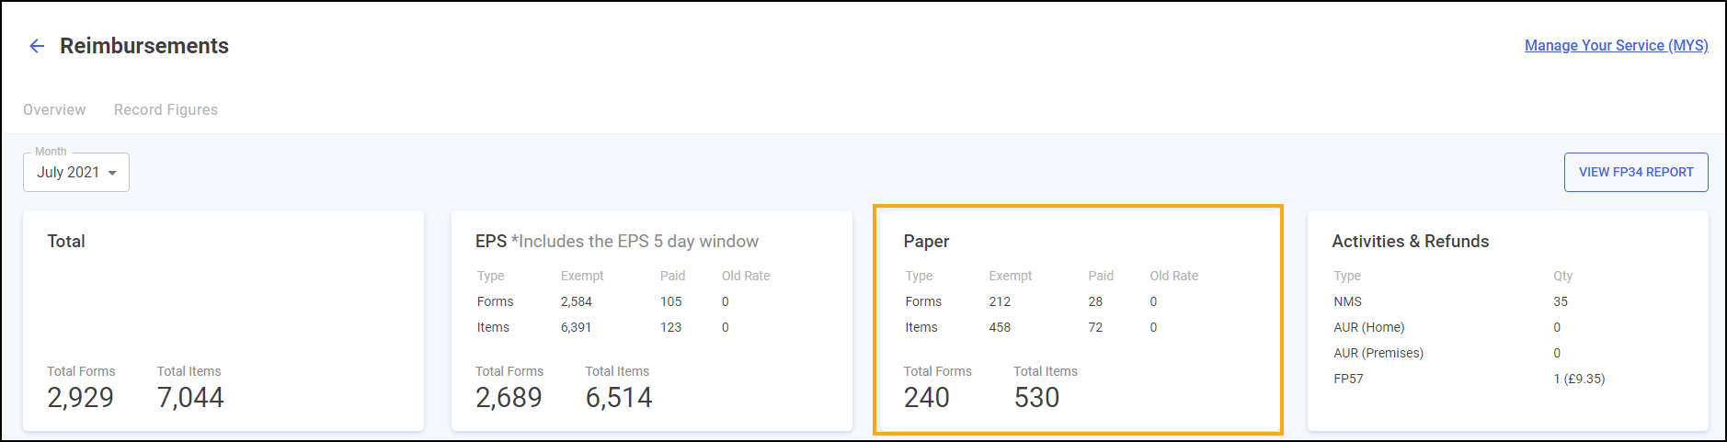This screenshot has width=1727, height=442.
Task: Click the FP57 quantity 1 (£9.35)
Action: pyautogui.click(x=1579, y=379)
